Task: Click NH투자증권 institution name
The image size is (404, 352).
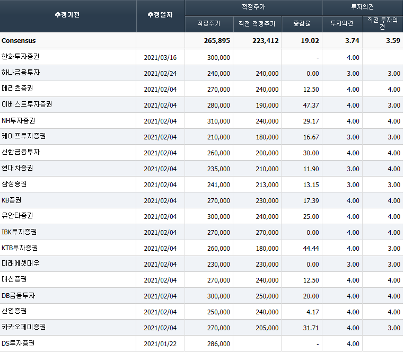Action: [19, 120]
